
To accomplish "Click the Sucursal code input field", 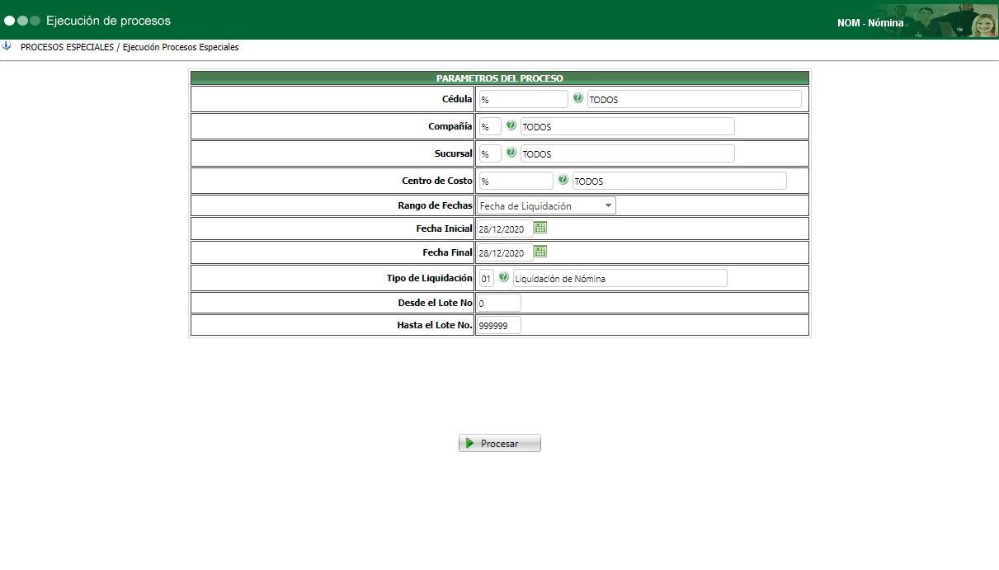I will click(x=490, y=153).
